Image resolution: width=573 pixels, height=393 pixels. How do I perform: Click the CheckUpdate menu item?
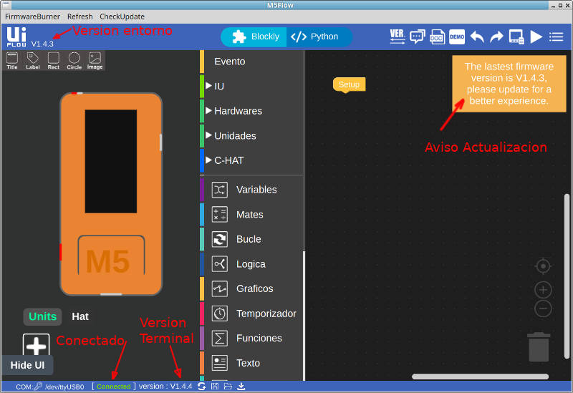tap(122, 16)
